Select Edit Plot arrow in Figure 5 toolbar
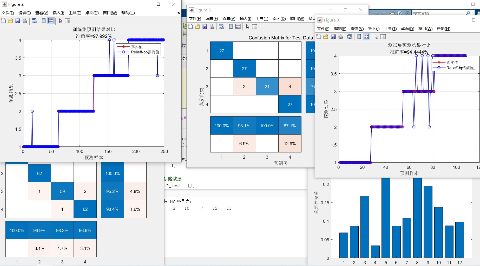 pyautogui.click(x=248, y=27)
